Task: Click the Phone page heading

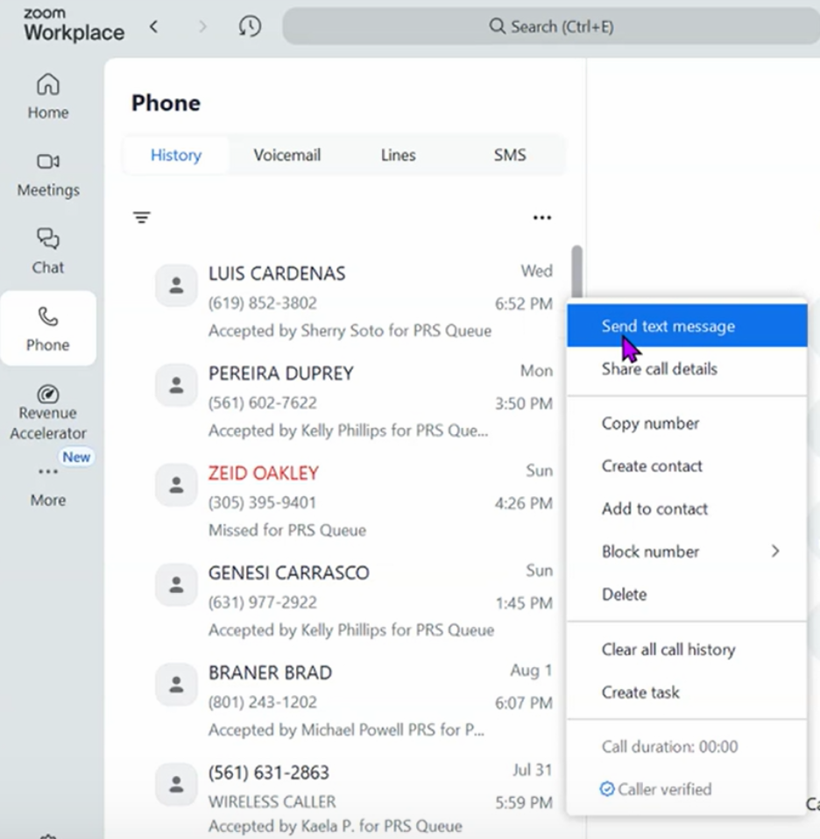Action: [166, 103]
